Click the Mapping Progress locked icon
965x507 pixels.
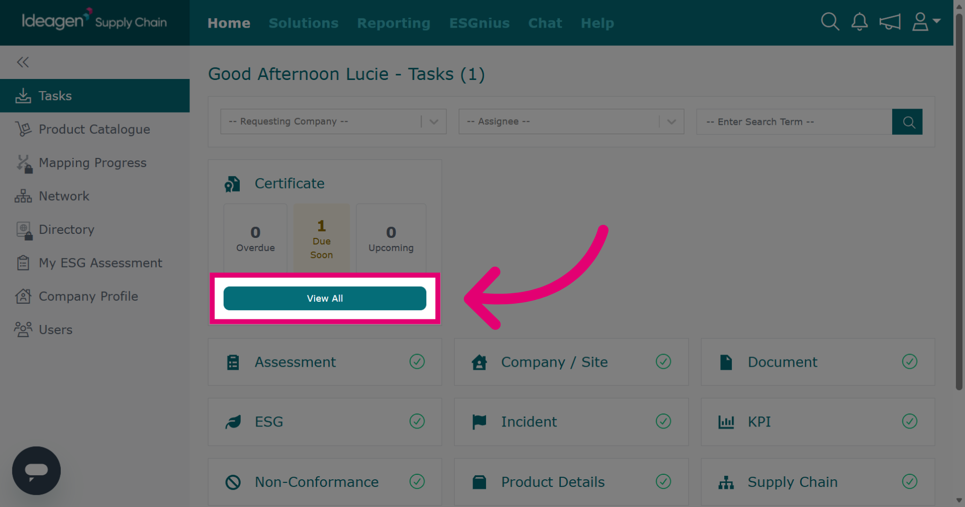pyautogui.click(x=24, y=163)
